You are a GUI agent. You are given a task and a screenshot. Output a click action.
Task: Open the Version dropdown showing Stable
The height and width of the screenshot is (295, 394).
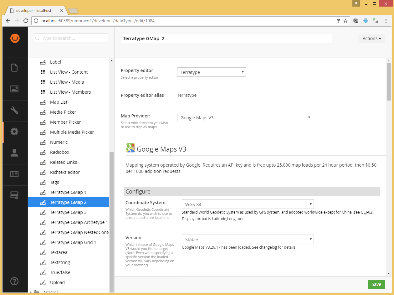(248, 239)
